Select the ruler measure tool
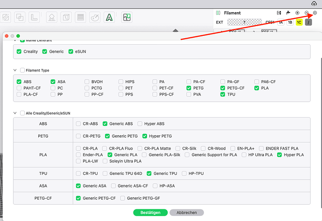 [x=34, y=17]
